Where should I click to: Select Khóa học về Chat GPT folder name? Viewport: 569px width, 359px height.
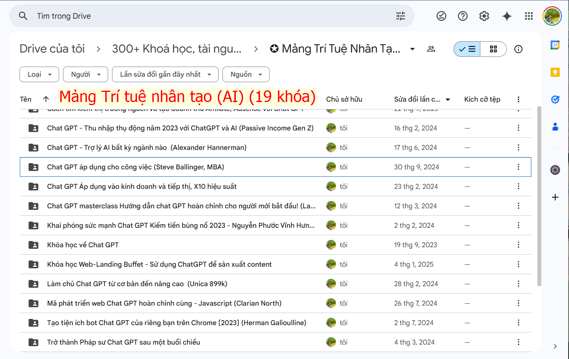[x=83, y=245]
